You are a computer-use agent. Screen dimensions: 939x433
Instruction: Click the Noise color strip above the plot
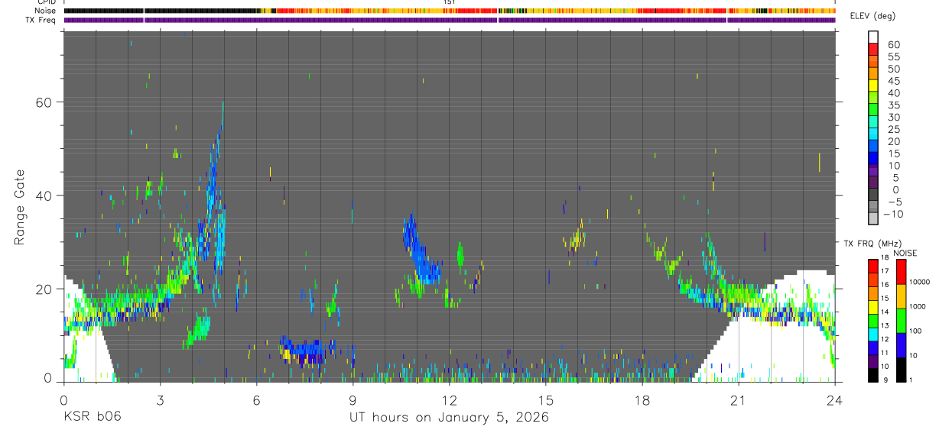450,11
